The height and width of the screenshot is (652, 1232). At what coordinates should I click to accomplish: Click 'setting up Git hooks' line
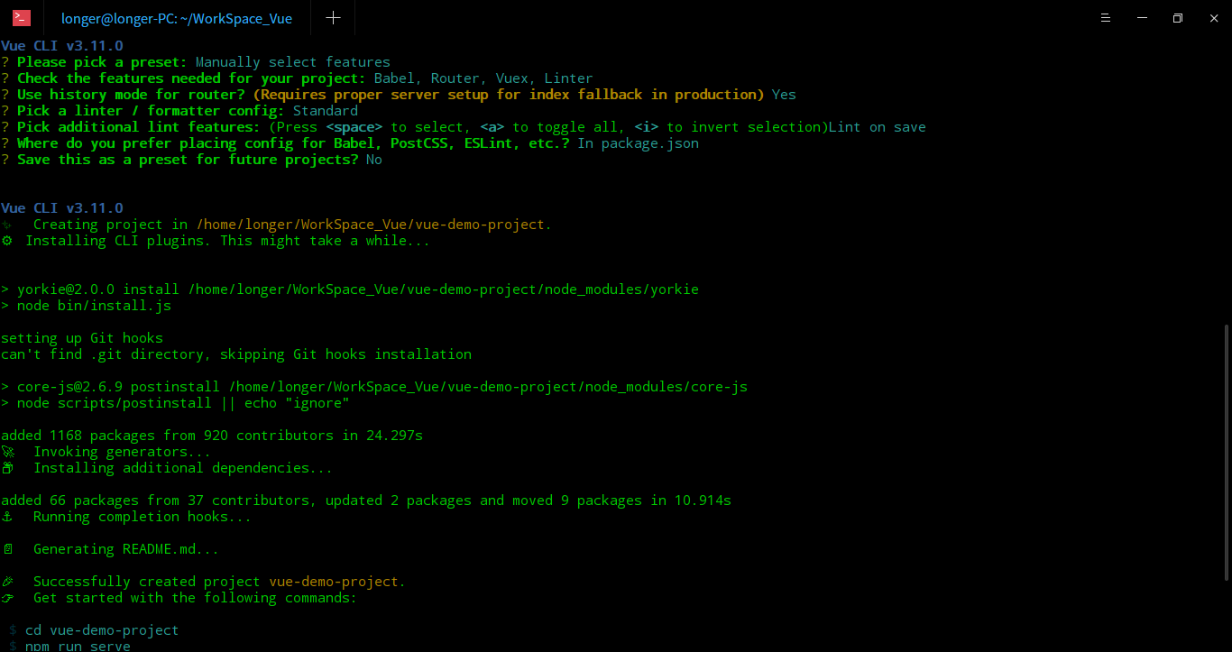click(82, 338)
